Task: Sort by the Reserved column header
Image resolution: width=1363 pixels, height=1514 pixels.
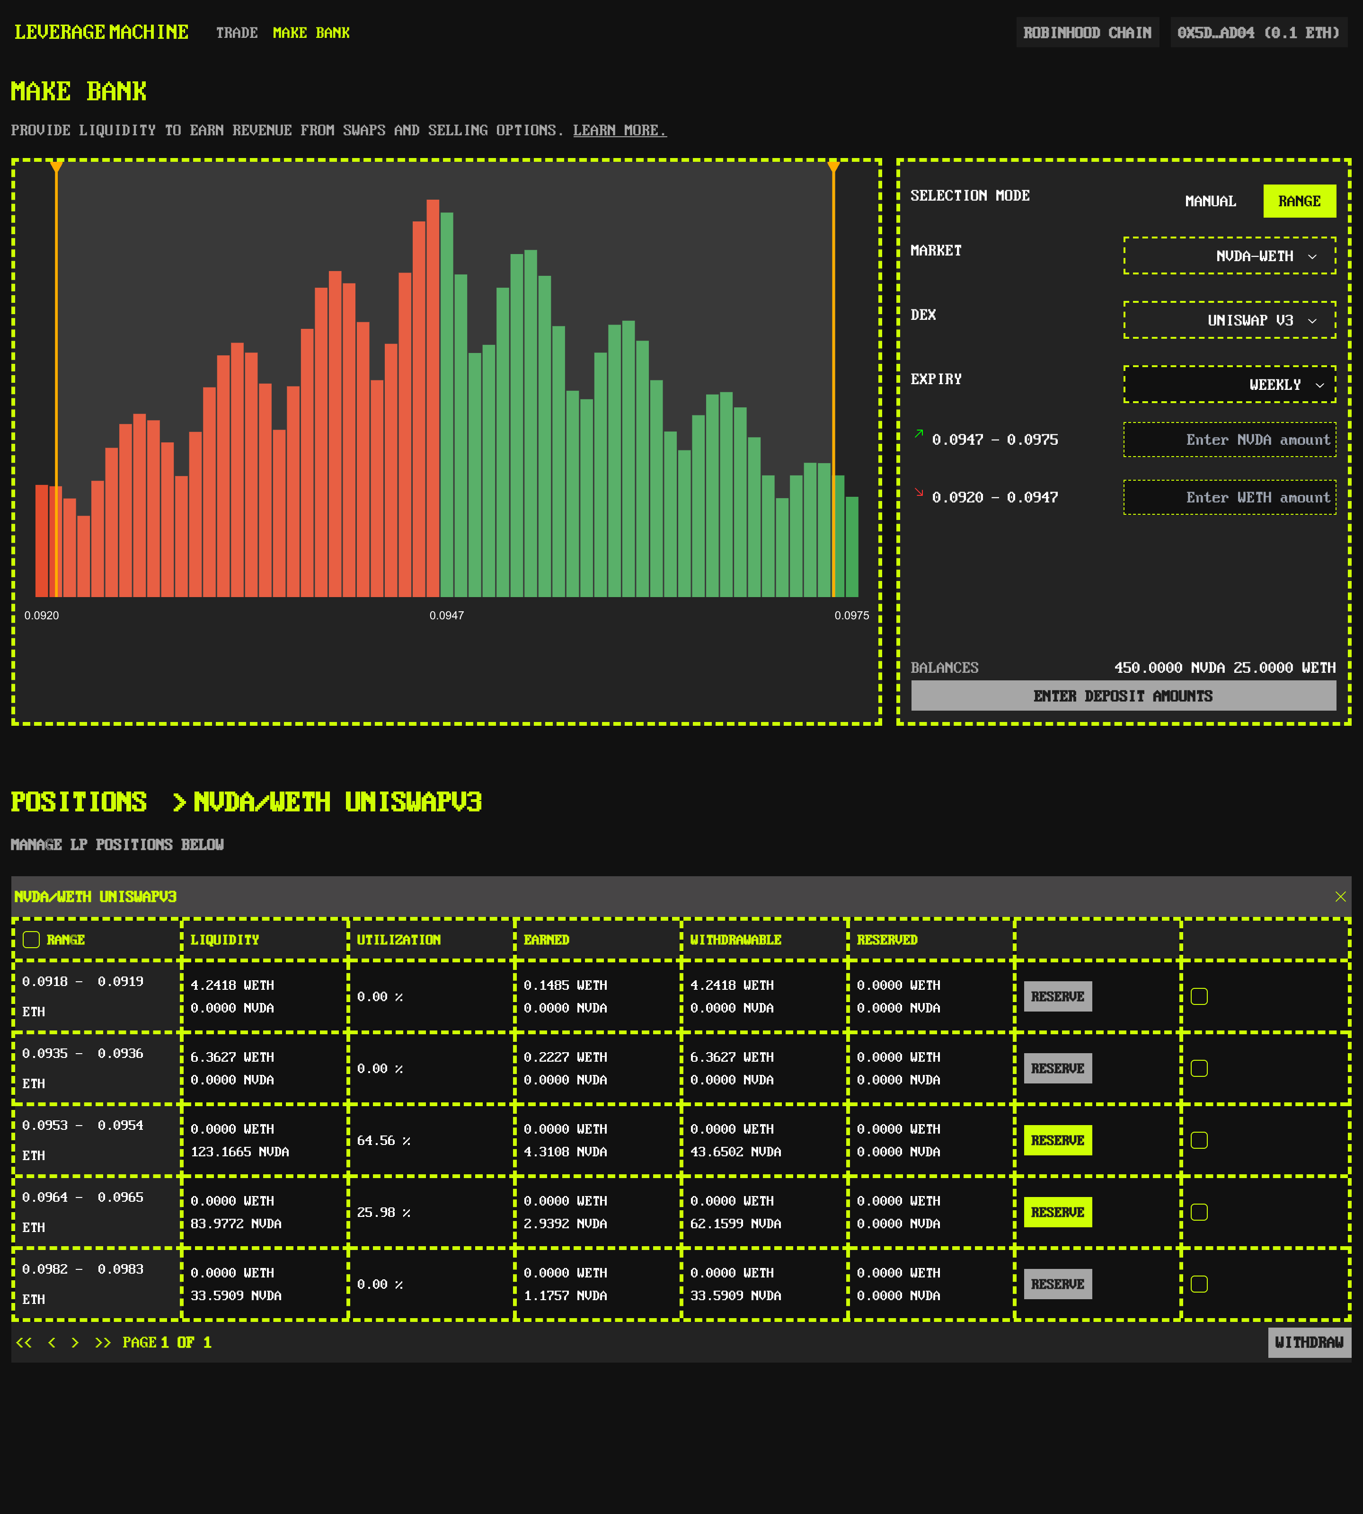Action: 887,940
